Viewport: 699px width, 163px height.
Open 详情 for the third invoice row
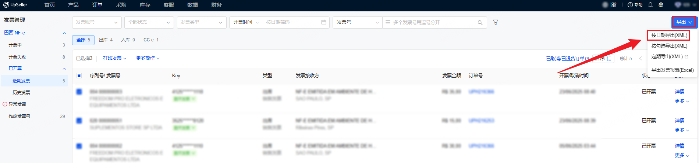coord(680,146)
